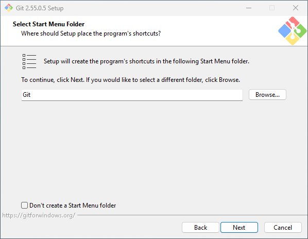
Task: Close the Git Setup installer window
Action: (x=296, y=8)
